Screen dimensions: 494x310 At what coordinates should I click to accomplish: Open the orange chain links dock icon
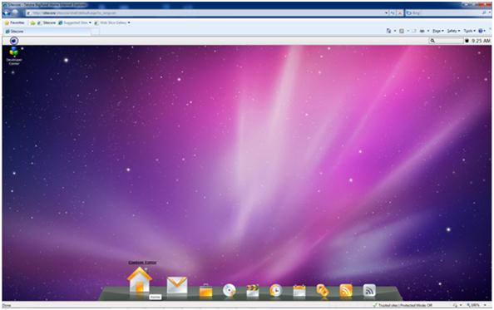click(323, 290)
